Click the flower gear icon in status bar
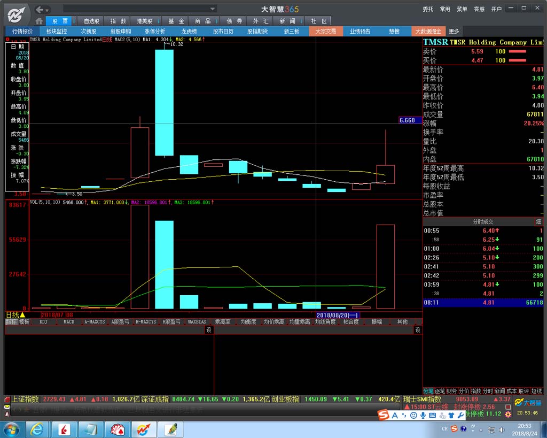Viewport: 547px width, 438px height. click(x=508, y=414)
